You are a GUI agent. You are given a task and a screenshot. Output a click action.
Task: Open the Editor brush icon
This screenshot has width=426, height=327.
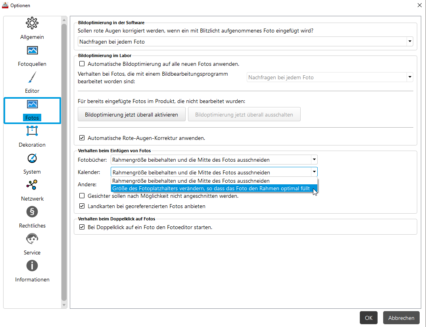click(32, 77)
